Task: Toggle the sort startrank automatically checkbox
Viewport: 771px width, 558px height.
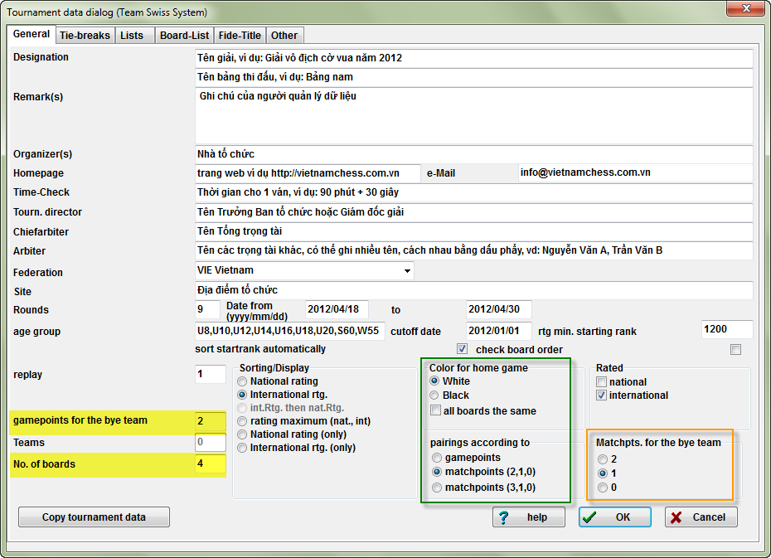Action: tap(462, 349)
